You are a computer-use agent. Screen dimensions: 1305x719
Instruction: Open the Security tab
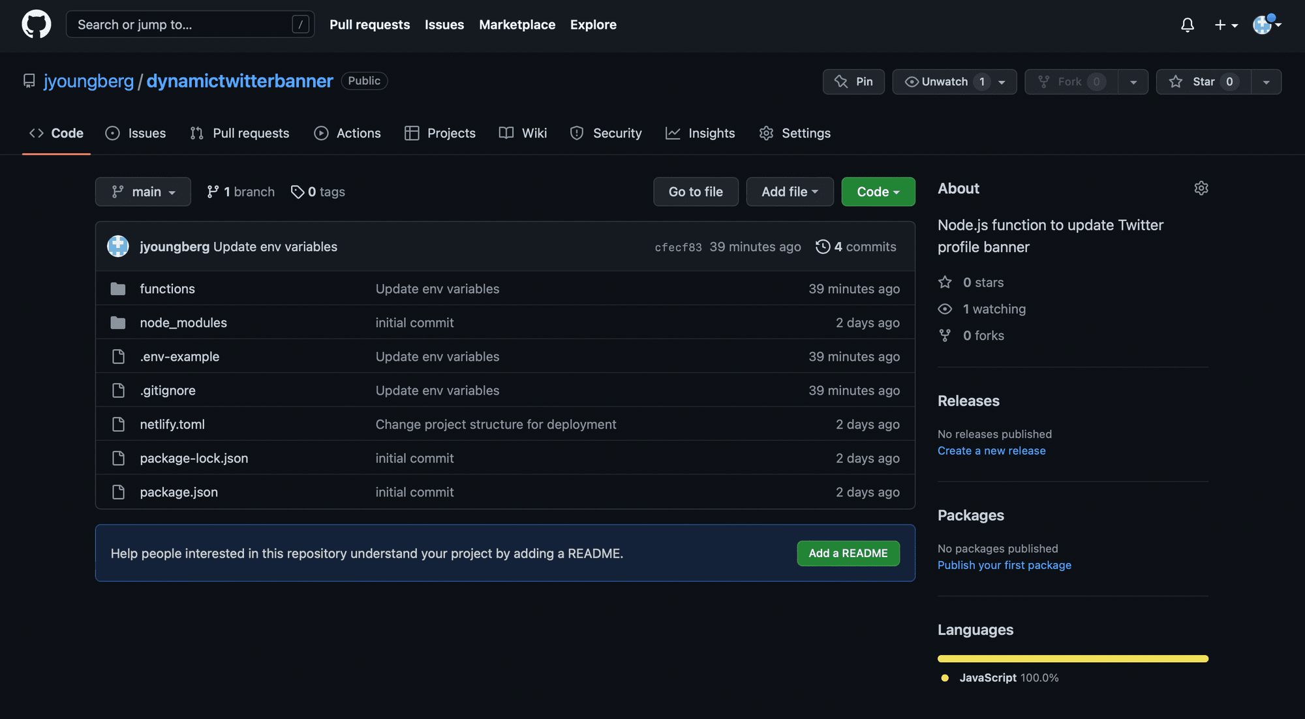pos(606,133)
